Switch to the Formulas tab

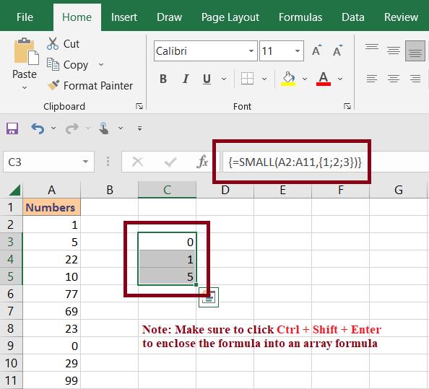pos(300,17)
